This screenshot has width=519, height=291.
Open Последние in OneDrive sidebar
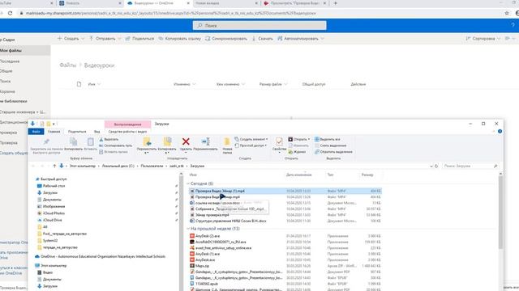pyautogui.click(x=10, y=61)
